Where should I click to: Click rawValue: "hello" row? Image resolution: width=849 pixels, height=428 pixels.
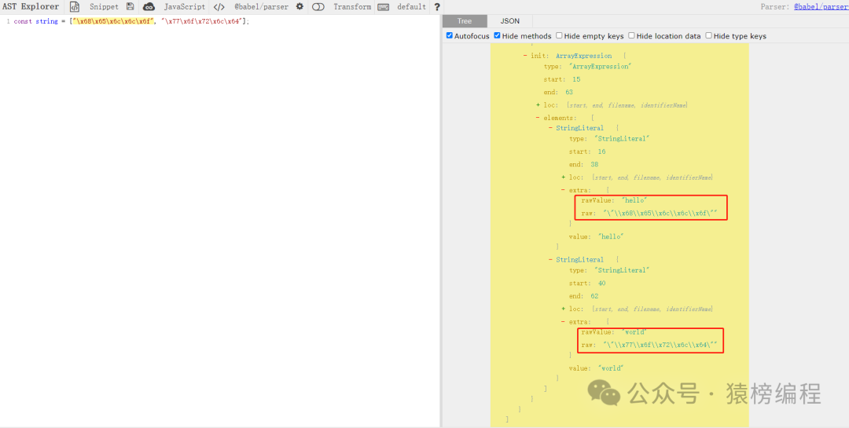click(614, 201)
